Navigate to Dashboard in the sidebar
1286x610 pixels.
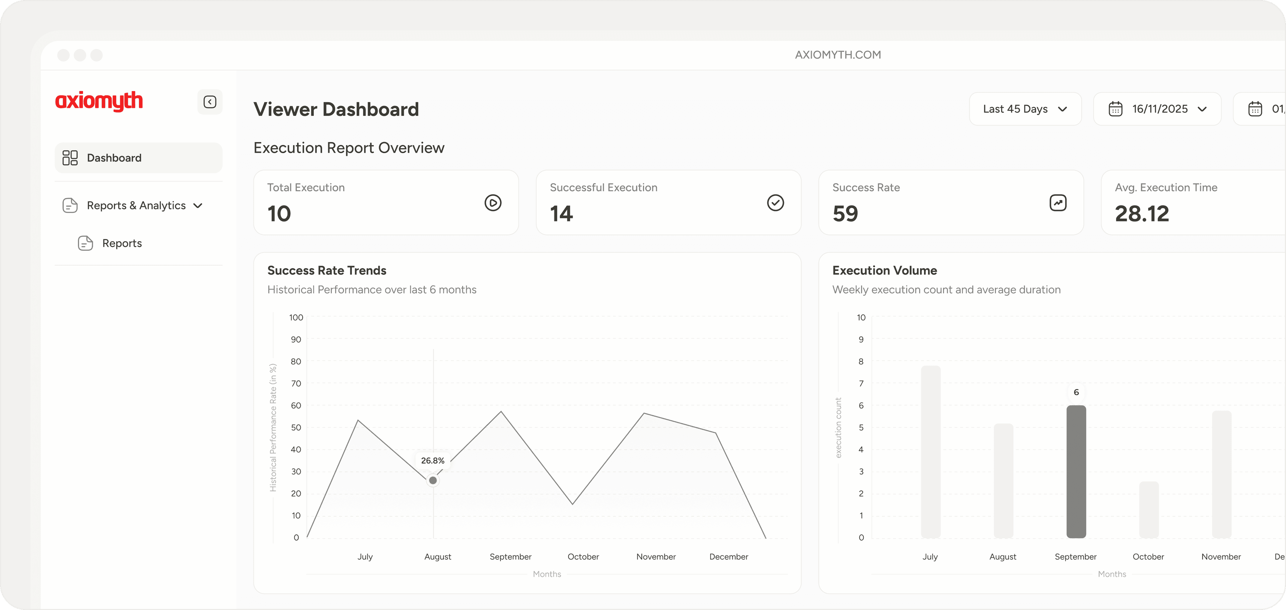[x=114, y=157]
